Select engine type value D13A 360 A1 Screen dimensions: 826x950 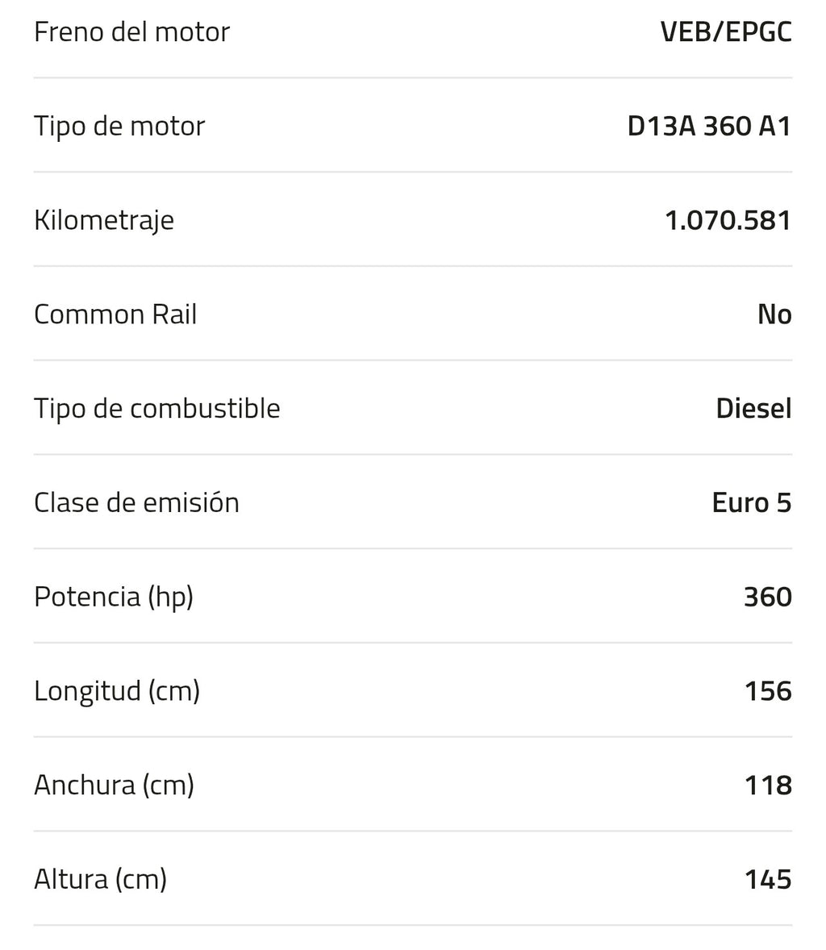[x=710, y=126]
